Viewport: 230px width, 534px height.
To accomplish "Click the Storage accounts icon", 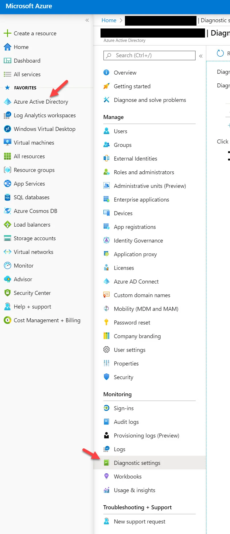I will coord(7,238).
